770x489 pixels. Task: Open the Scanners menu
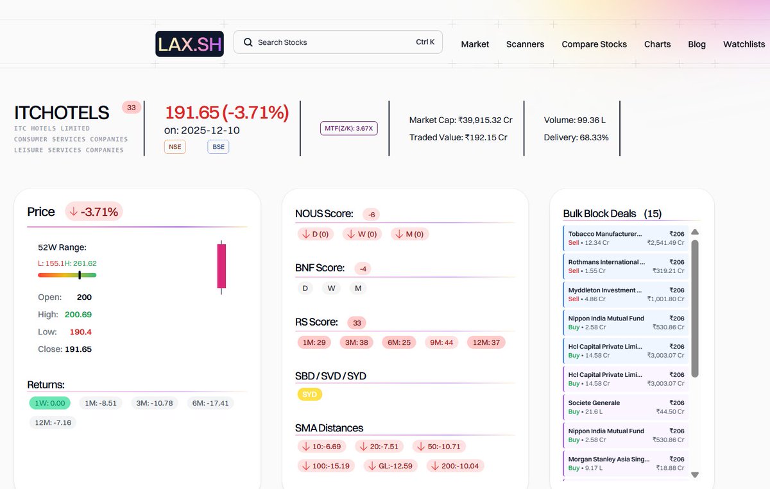click(525, 44)
